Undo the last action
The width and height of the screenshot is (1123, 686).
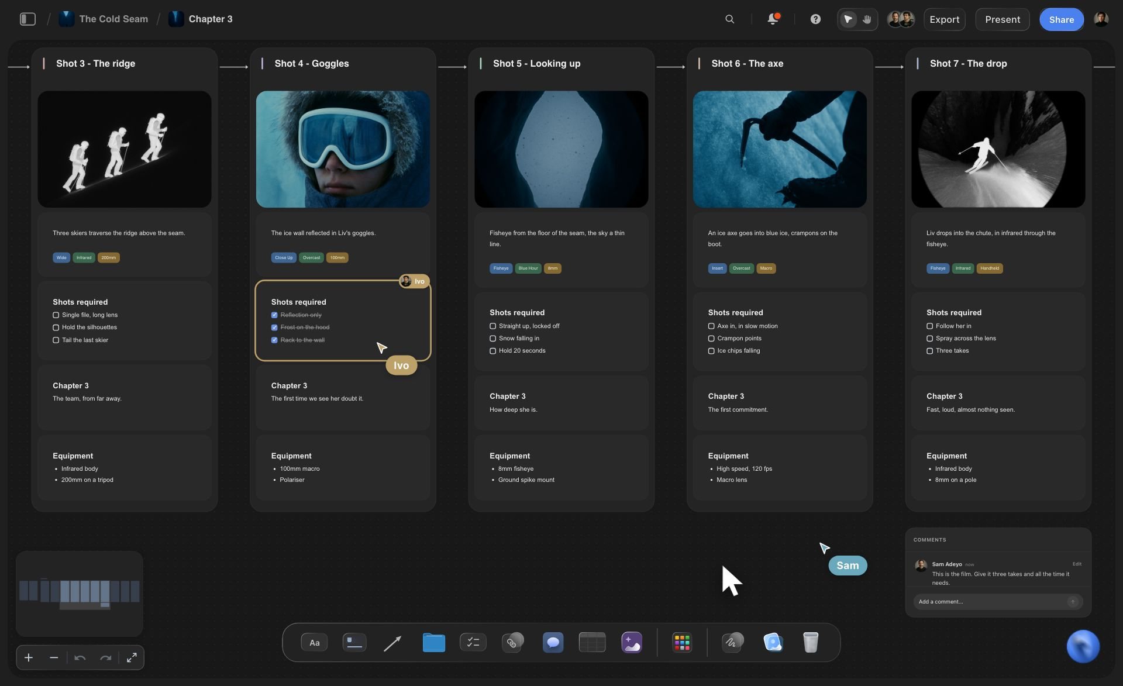point(80,658)
